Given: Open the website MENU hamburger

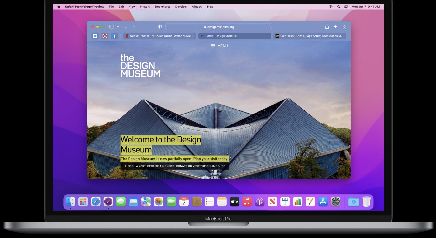Looking at the screenshot, I should (x=219, y=46).
